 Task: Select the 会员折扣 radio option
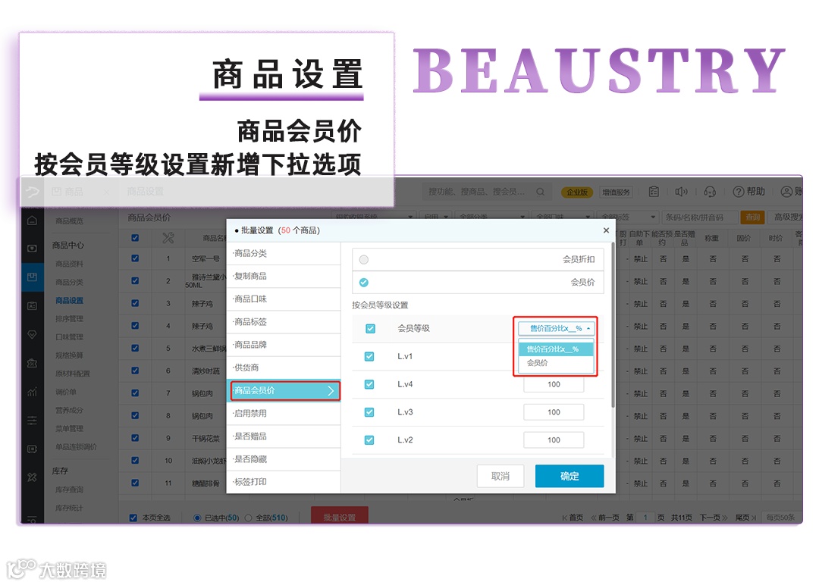(364, 259)
